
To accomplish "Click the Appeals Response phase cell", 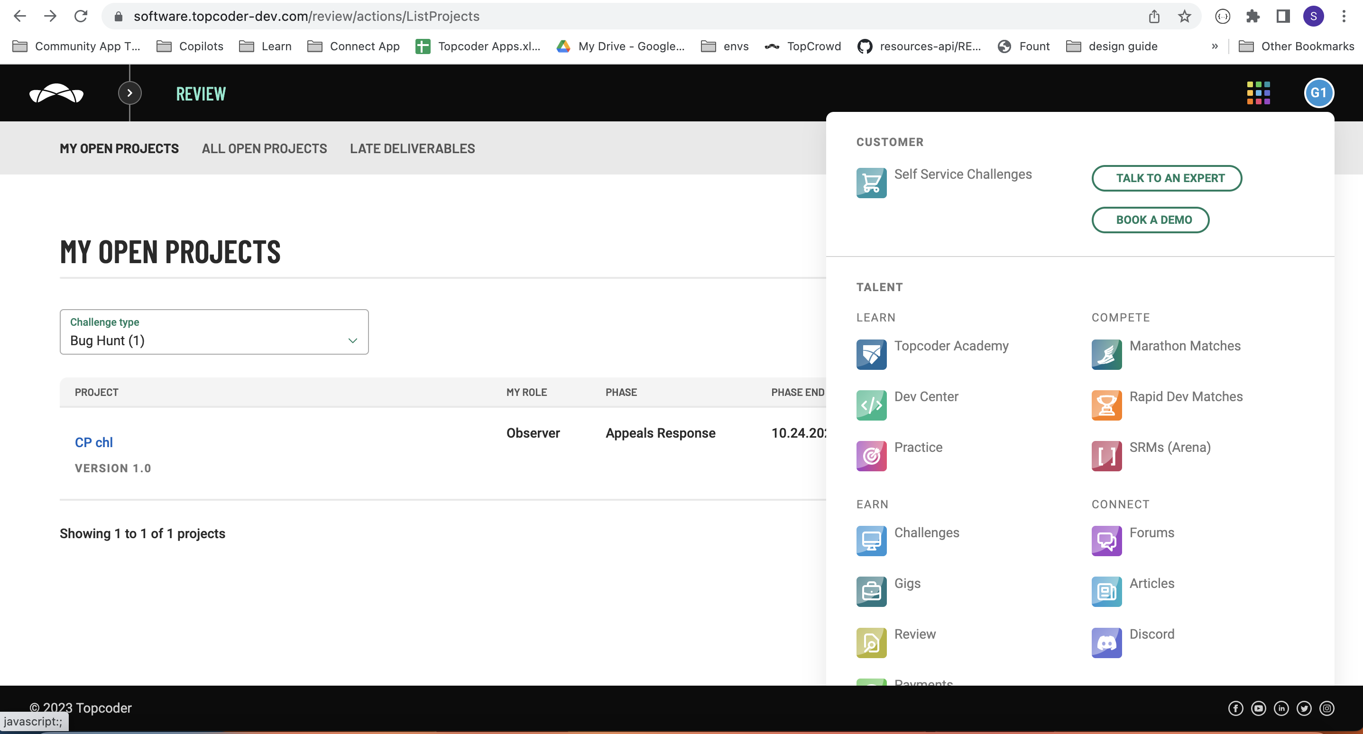I will pos(660,433).
